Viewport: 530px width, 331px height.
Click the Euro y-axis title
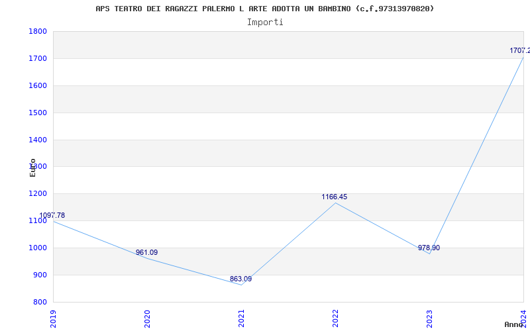32,167
